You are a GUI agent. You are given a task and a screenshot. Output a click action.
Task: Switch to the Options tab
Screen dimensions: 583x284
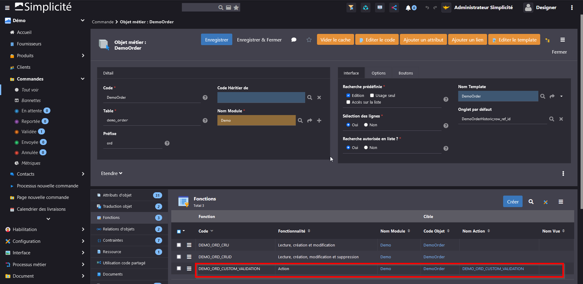pyautogui.click(x=378, y=73)
